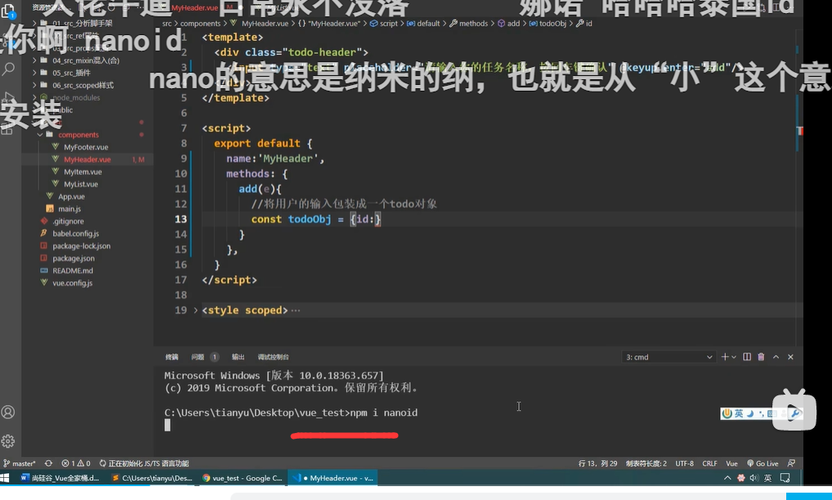Click the moon icon on IME floating bar
The height and width of the screenshot is (500, 832).
(x=750, y=413)
